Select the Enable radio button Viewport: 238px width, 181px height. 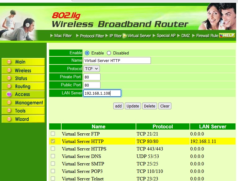coord(87,53)
